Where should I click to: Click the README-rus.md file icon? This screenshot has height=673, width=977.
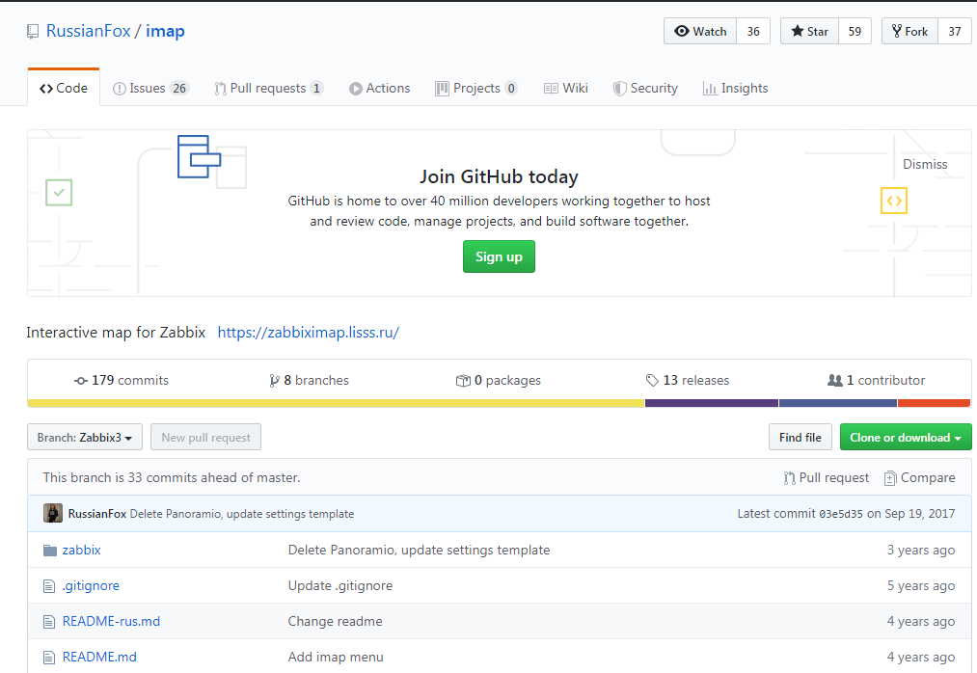(49, 621)
